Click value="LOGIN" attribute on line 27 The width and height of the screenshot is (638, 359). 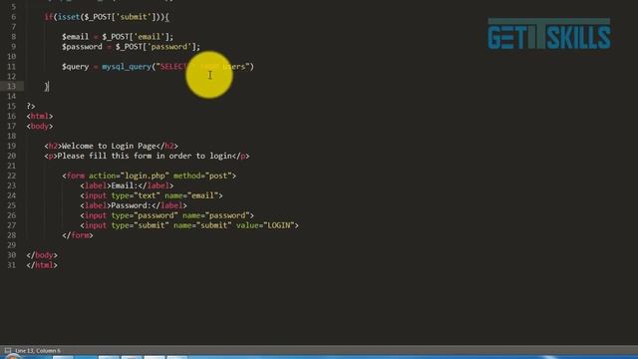pos(265,225)
